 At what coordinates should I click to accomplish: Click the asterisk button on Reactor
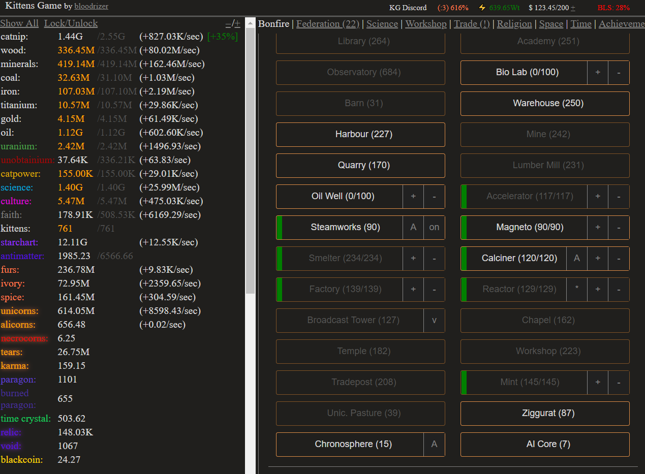tap(577, 290)
